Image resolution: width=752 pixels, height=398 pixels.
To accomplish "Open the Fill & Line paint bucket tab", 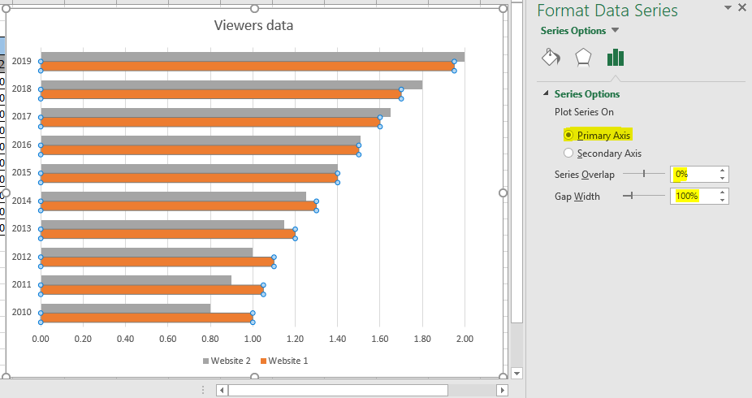I will point(550,58).
